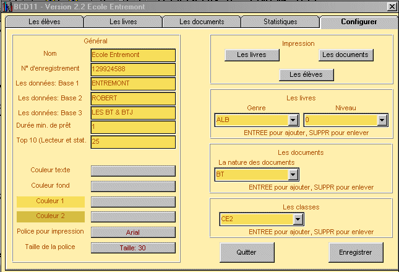Choose the Couleur fond color bar
The image size is (399, 272).
click(133, 186)
